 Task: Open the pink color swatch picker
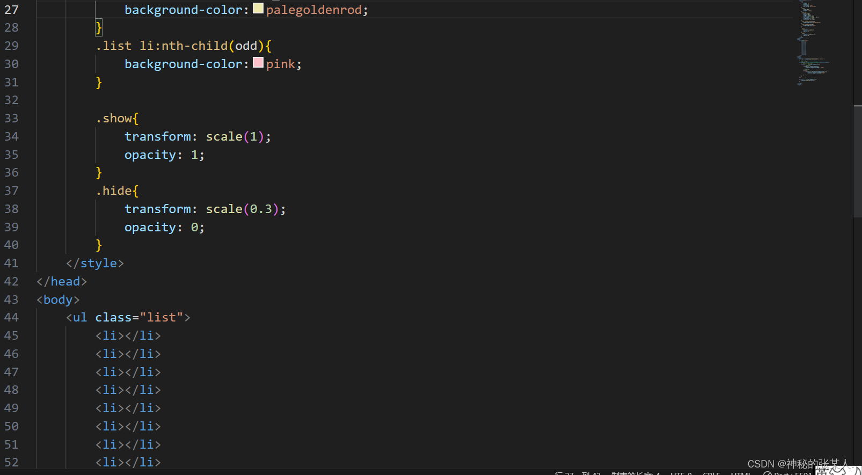[x=258, y=62]
